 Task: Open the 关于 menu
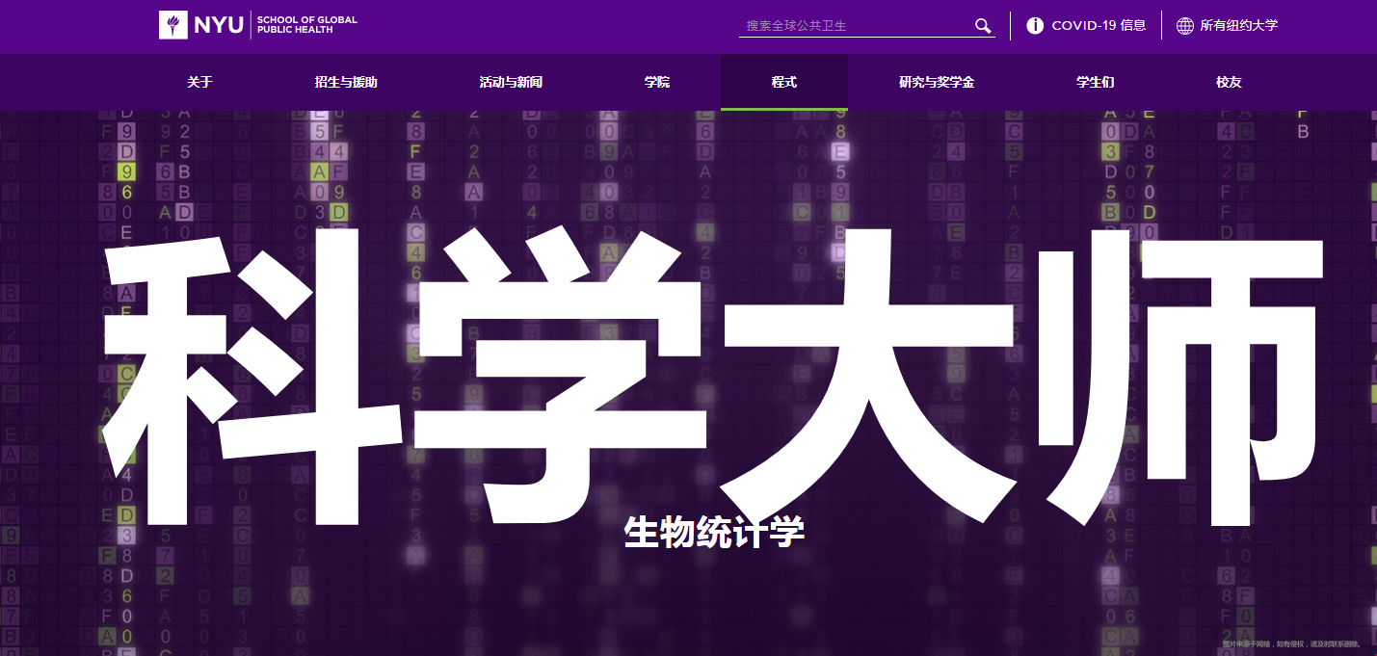coord(199,83)
